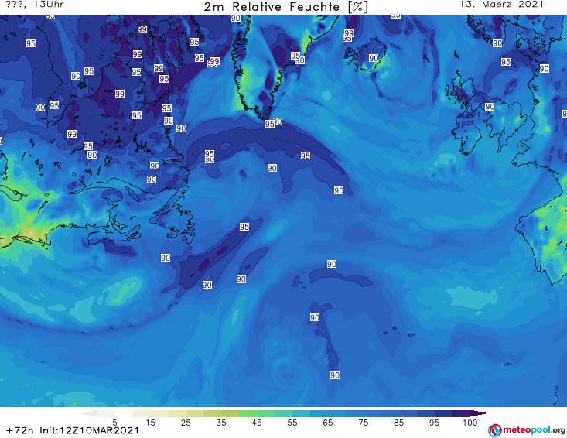The width and height of the screenshot is (567, 438).
Task: Click the legend value "100"
Action: tap(470, 423)
